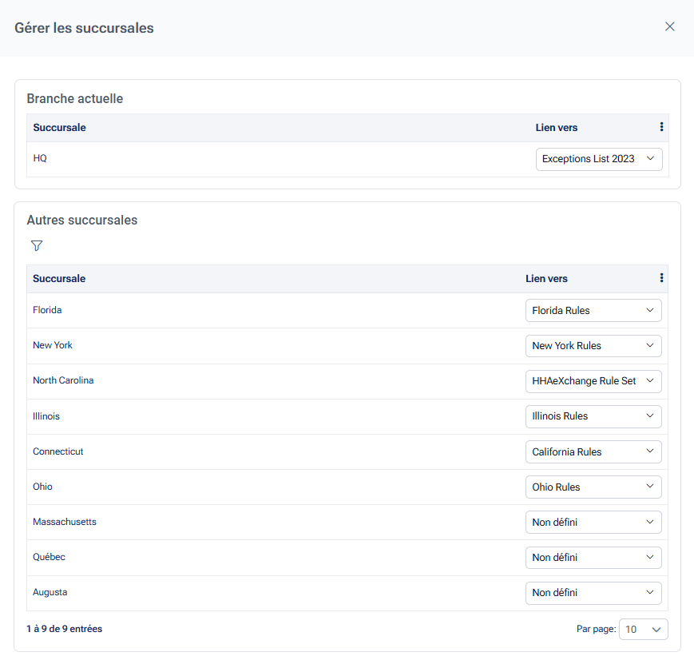The width and height of the screenshot is (694, 672).
Task: Click the Lien vers header in Branche actuelle
Action: [x=556, y=128]
